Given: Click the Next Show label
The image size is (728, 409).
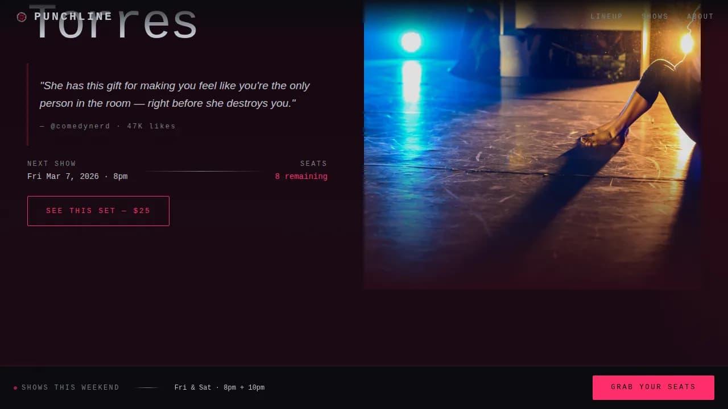Looking at the screenshot, I should (52, 164).
